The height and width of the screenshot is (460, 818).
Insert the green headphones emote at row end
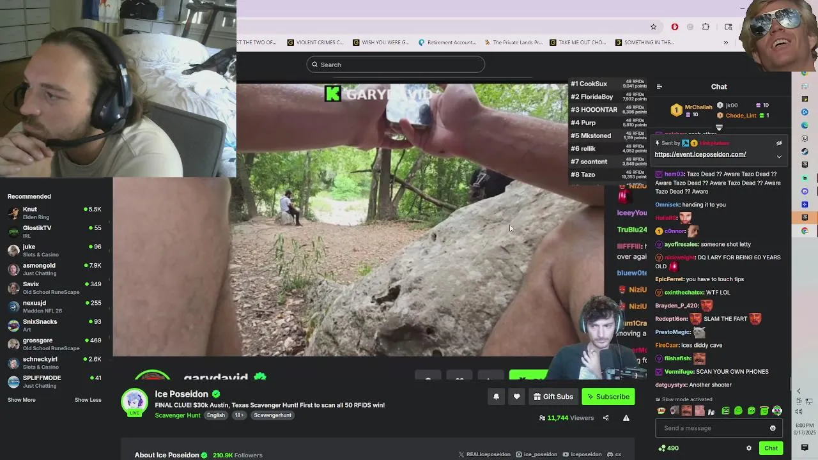(x=777, y=411)
